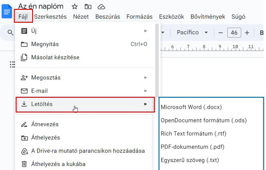Click the dropdown arrow left of Pacifico
Image resolution: width=266 pixels, height=170 pixels.
pos(163,33)
